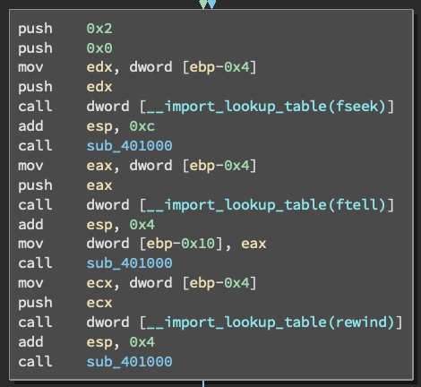Viewport: 421px width, 387px height.
Task: Click eax operand in 'push eax'
Action: pyautogui.click(x=99, y=185)
